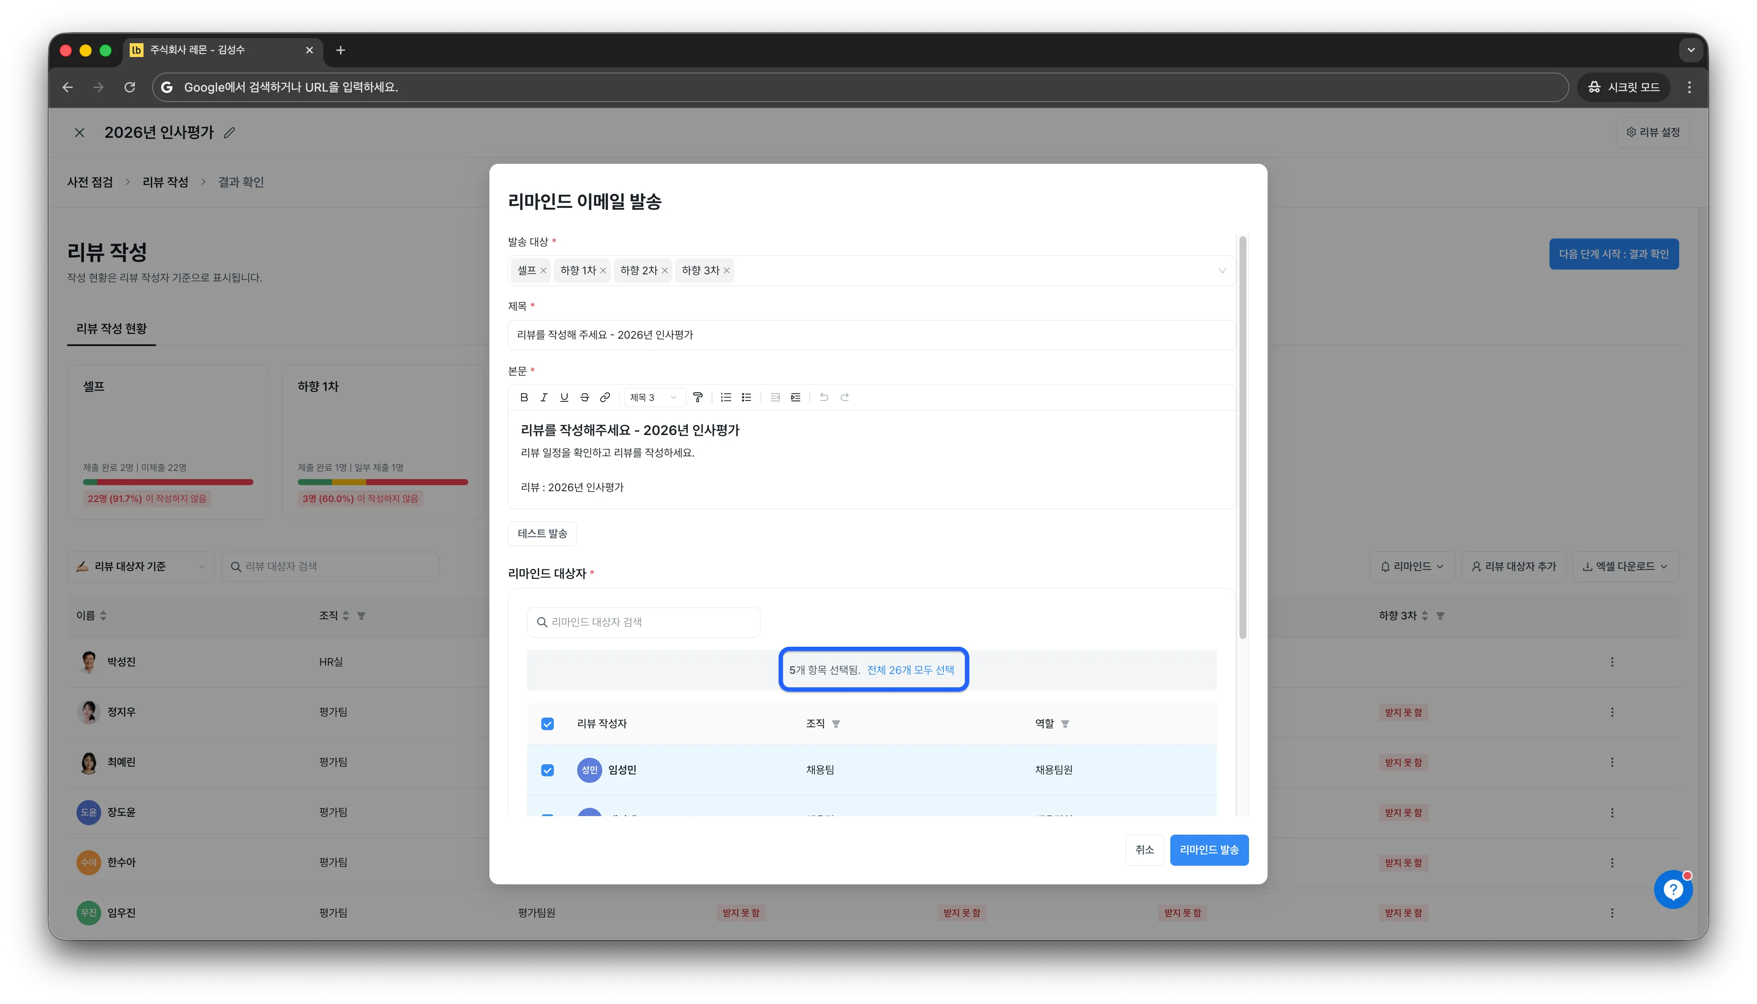Viewport: 1757px width, 1004px height.
Task: Go to the 사전 점검 step
Action: (90, 182)
